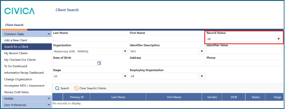Viewport: 286px width, 109px height.
Task: Click the Clear Search Criteria button
Action: pos(90,88)
